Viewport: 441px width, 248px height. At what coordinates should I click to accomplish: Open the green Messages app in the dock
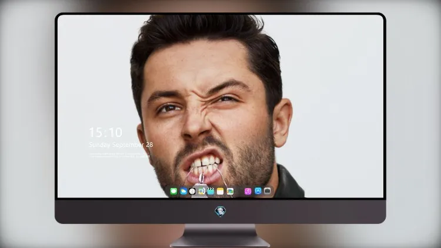click(x=173, y=192)
